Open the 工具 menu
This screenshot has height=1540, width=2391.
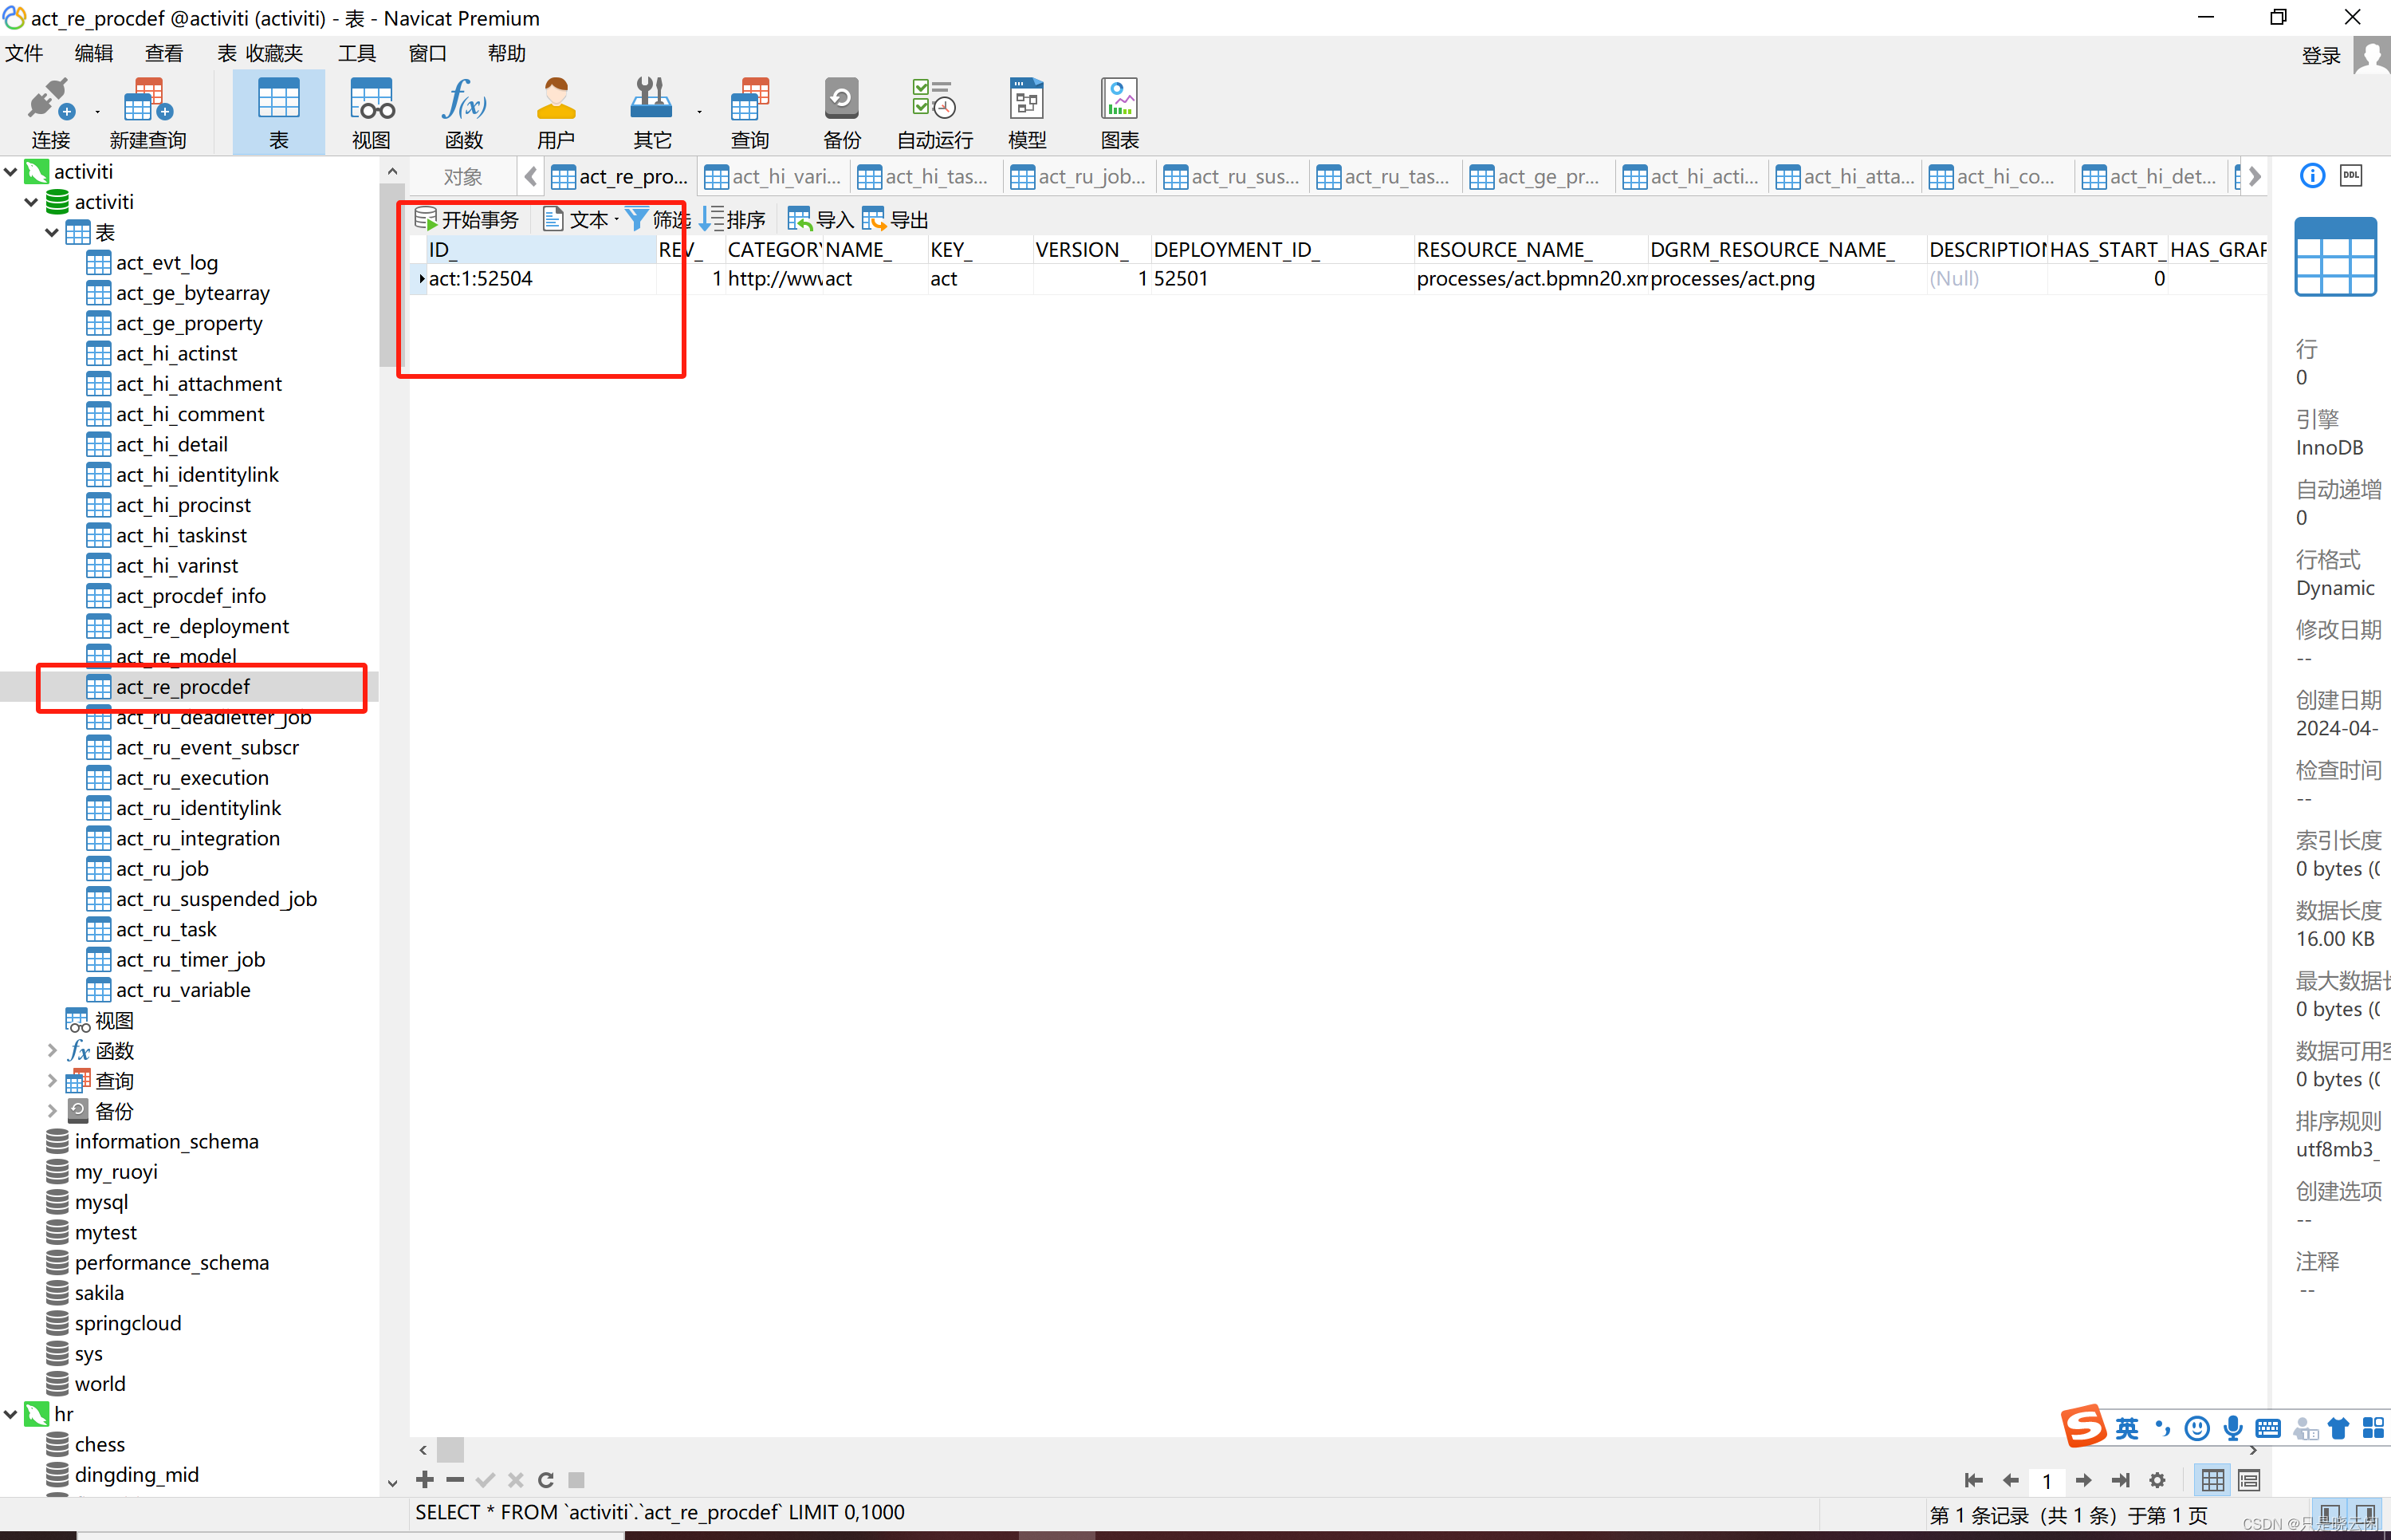(x=357, y=53)
